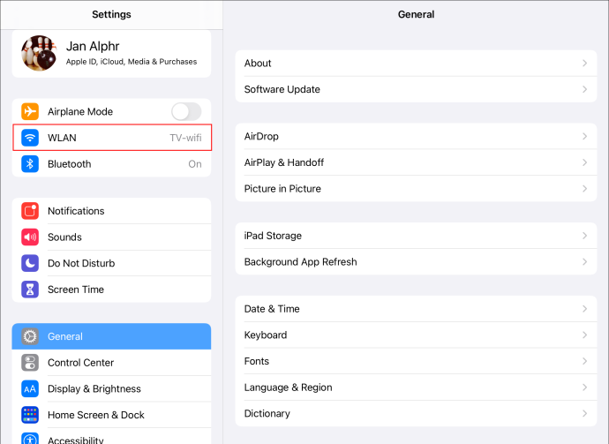Open the Language & Region option
The height and width of the screenshot is (444, 609).
416,388
